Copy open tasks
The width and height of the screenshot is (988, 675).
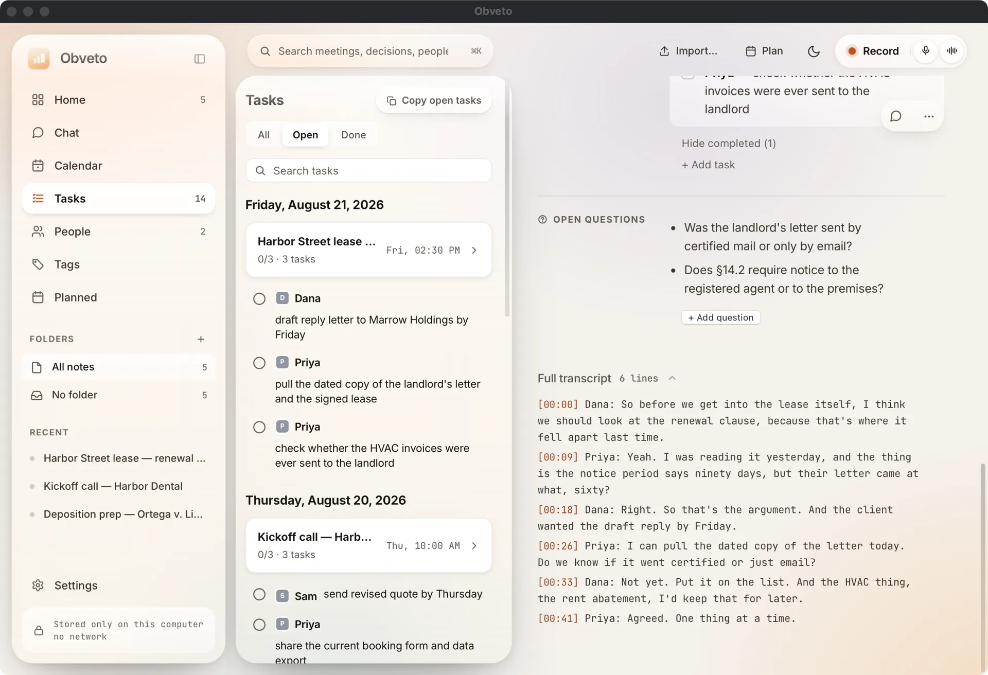click(x=434, y=101)
